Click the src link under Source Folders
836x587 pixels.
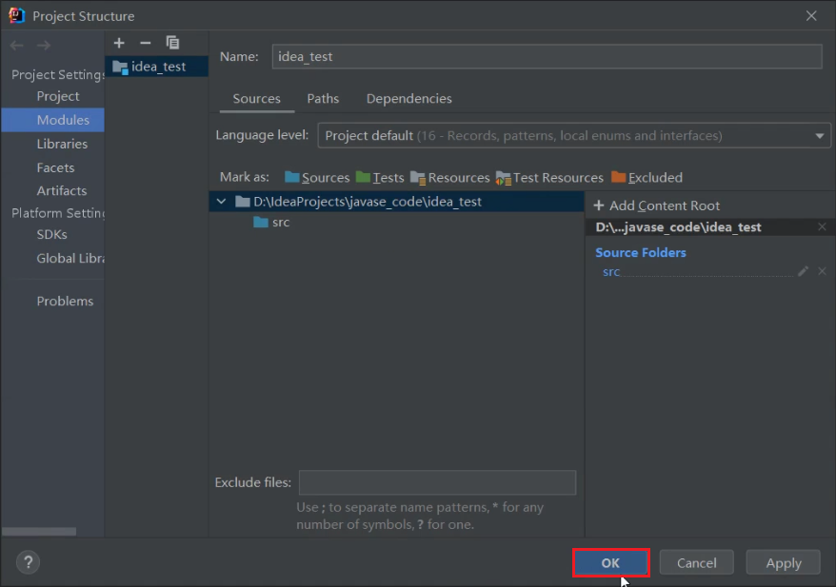point(611,272)
